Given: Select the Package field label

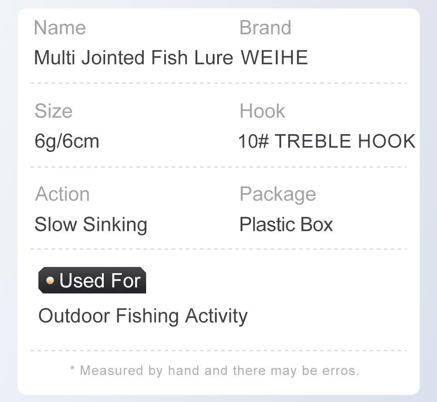Looking at the screenshot, I should (x=278, y=194).
